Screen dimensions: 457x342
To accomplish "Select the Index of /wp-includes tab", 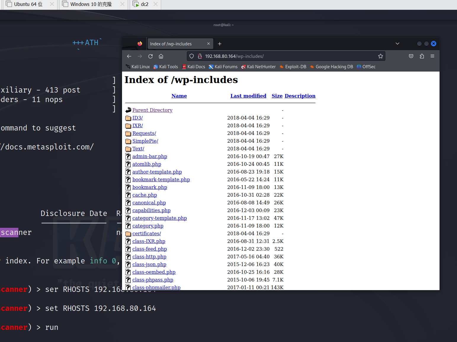I will point(180,44).
